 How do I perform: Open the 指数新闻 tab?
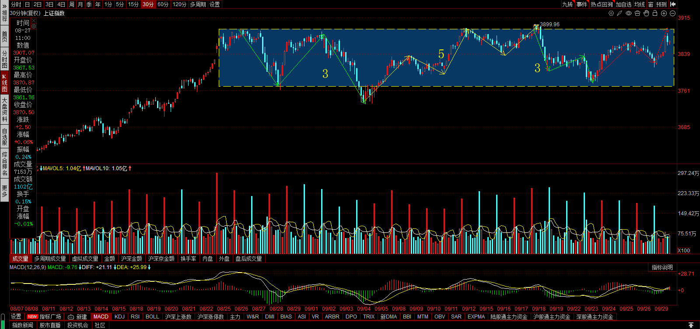(x=23, y=325)
